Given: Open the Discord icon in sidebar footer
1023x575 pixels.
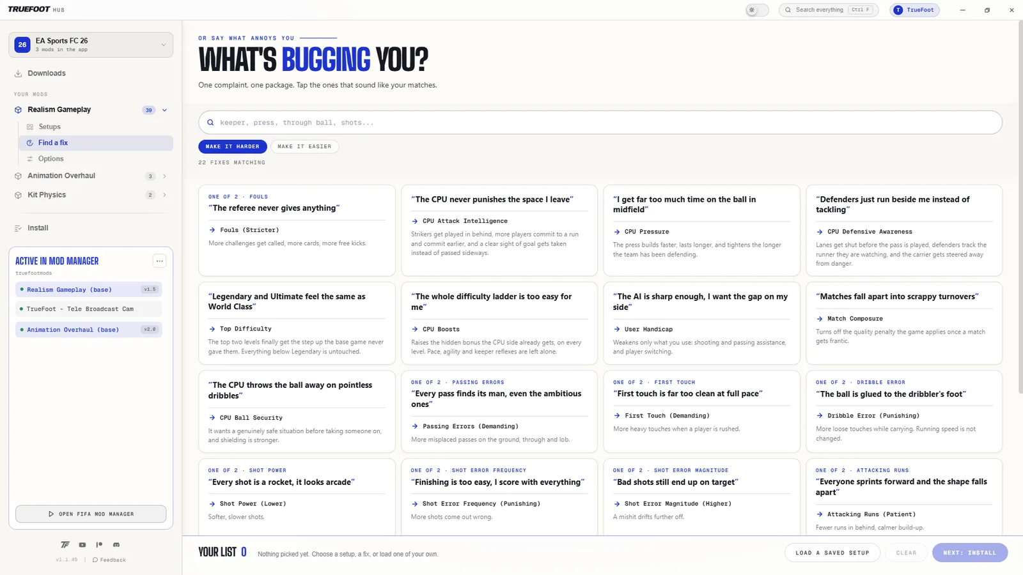Looking at the screenshot, I should (x=116, y=545).
